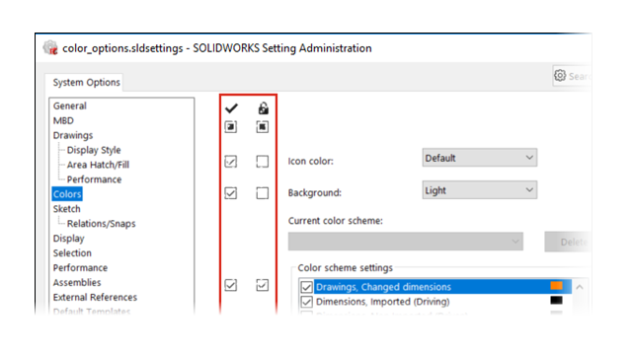
Task: Click the Delete button
Action: [x=569, y=242]
